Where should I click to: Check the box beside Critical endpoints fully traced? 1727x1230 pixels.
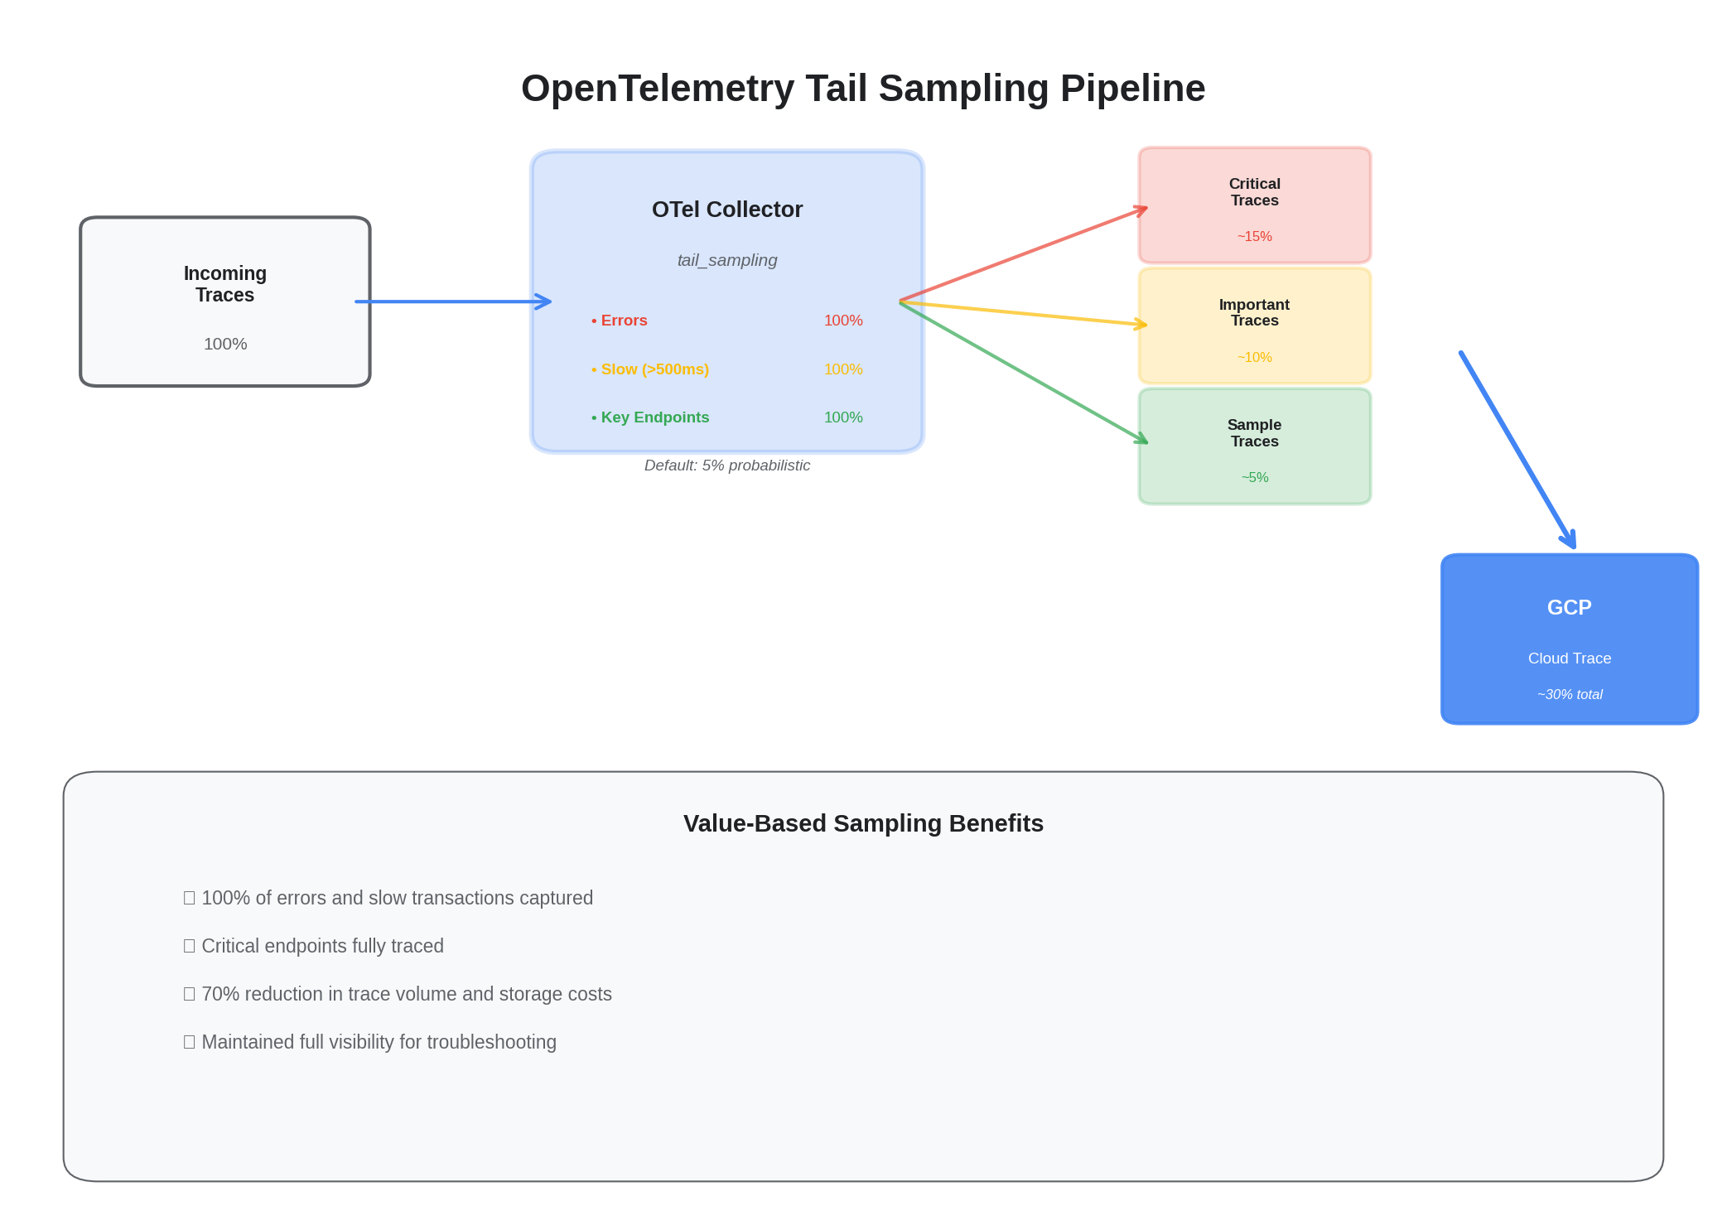pyautogui.click(x=189, y=946)
